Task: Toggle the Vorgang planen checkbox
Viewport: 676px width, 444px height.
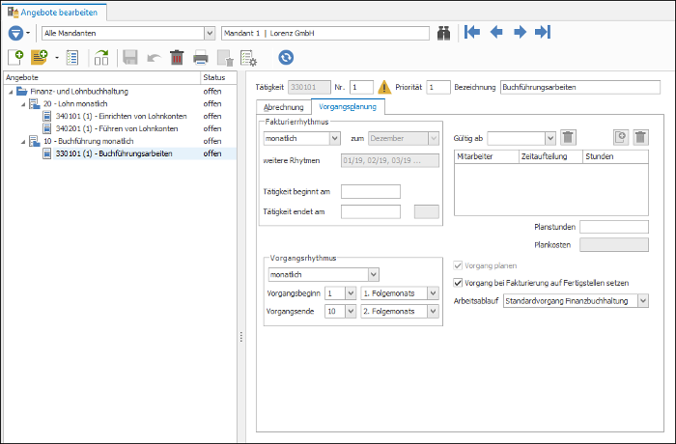Action: tap(458, 265)
